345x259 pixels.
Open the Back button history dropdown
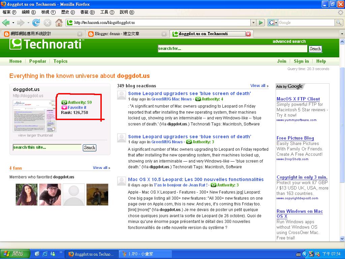click(13, 23)
